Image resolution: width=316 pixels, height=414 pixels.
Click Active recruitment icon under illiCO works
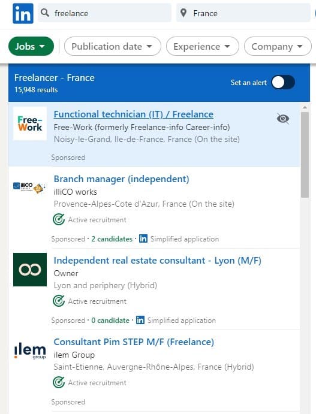pyautogui.click(x=58, y=219)
